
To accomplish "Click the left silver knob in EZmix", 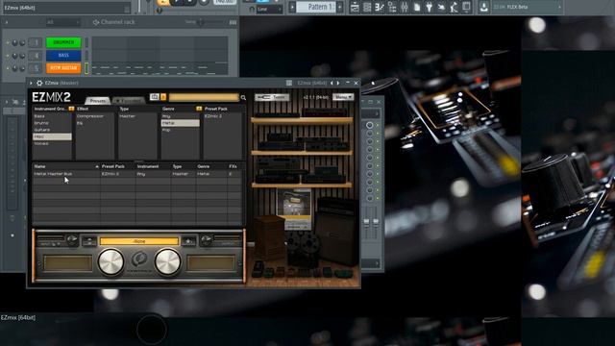I will [x=111, y=261].
